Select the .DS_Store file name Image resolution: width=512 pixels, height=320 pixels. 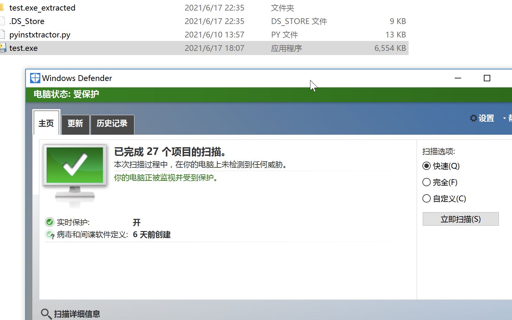(x=27, y=21)
